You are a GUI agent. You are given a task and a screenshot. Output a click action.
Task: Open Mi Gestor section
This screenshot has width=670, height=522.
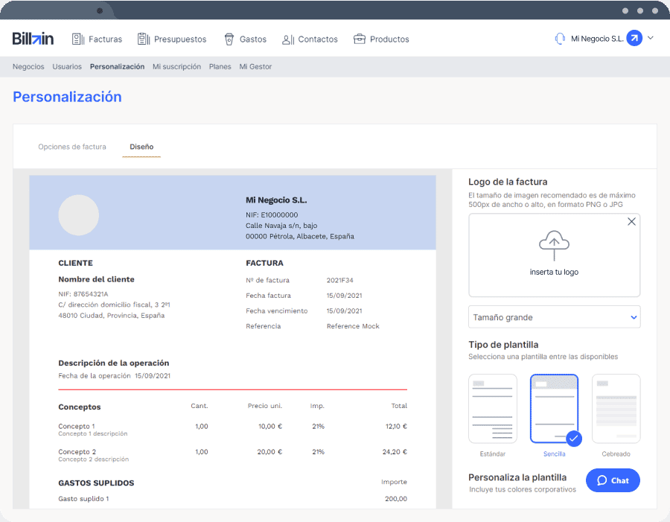(x=255, y=67)
